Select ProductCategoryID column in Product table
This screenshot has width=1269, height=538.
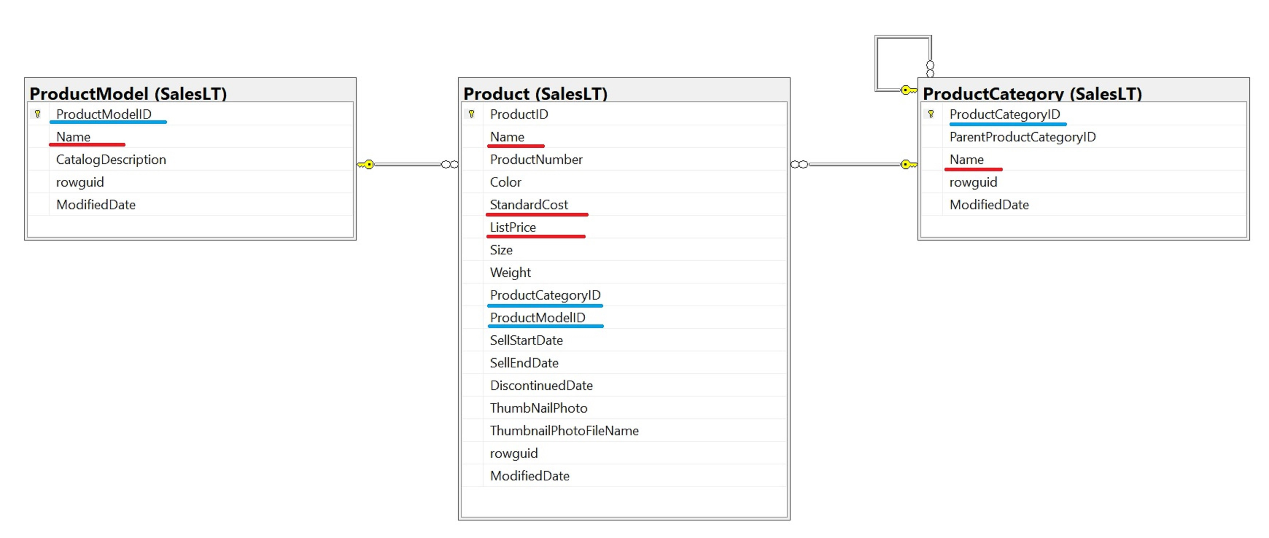pyautogui.click(x=545, y=295)
